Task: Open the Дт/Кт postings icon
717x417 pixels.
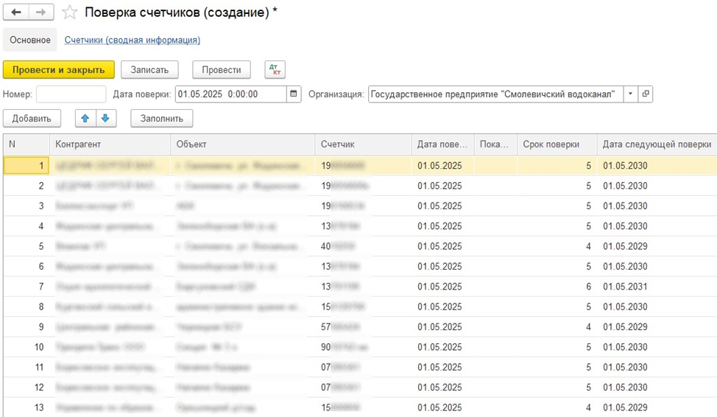Action: coord(275,70)
